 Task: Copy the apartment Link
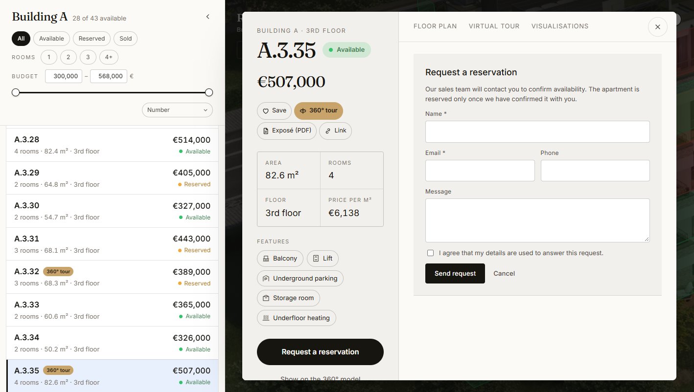pyautogui.click(x=335, y=131)
